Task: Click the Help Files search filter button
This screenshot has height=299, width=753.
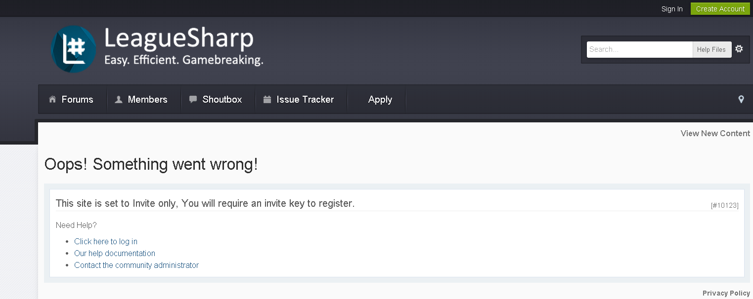Action: click(x=711, y=49)
